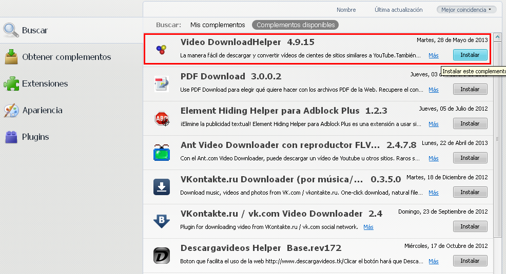Click the Apariencia paintbrush palette icon
This screenshot has width=506, height=274.
11,110
